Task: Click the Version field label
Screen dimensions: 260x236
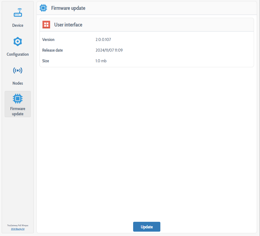Action: click(48, 40)
